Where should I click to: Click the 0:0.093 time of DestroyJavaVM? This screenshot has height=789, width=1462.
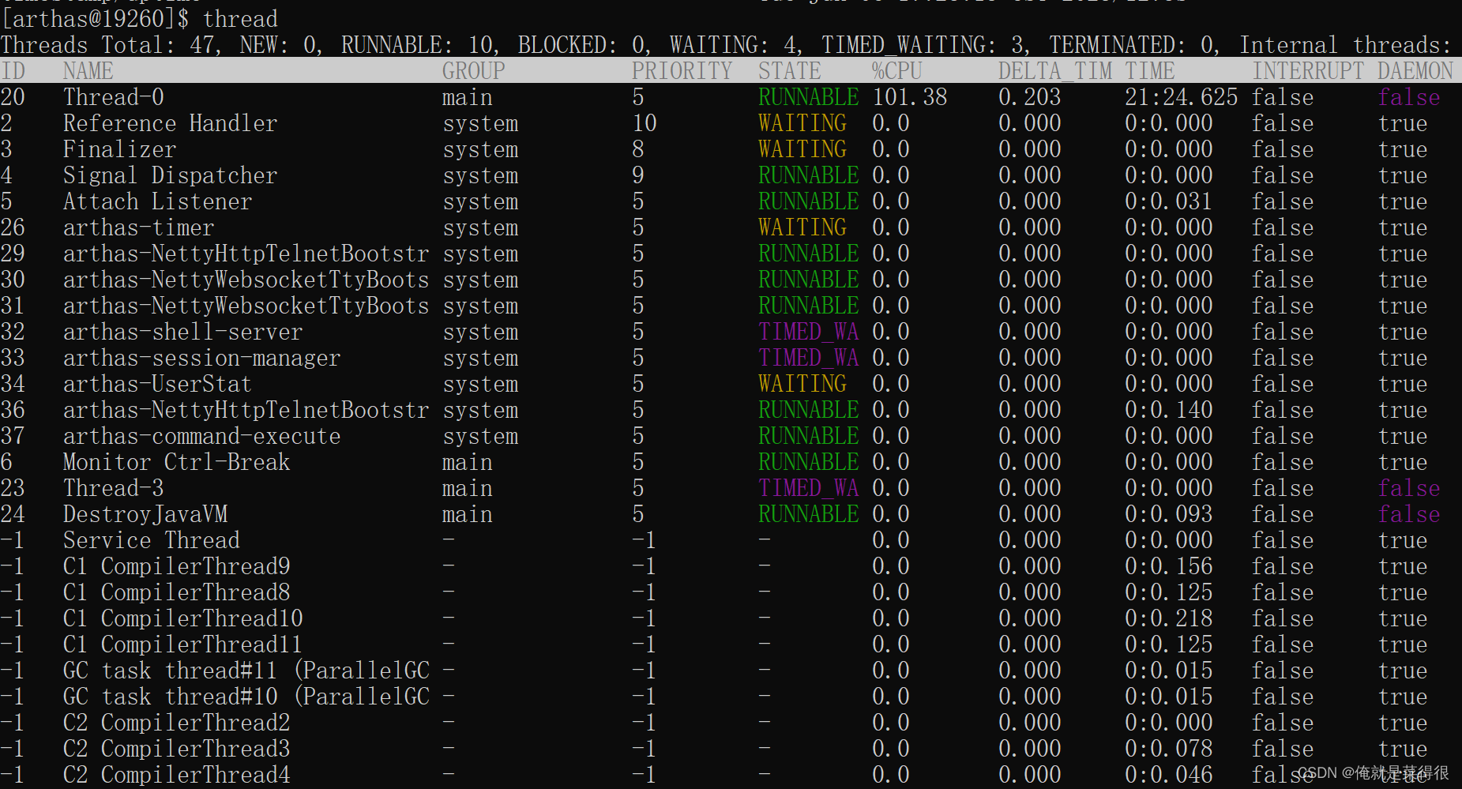coord(1169,514)
